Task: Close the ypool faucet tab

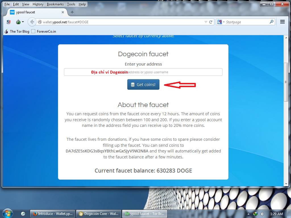Action: pyautogui.click(x=63, y=12)
